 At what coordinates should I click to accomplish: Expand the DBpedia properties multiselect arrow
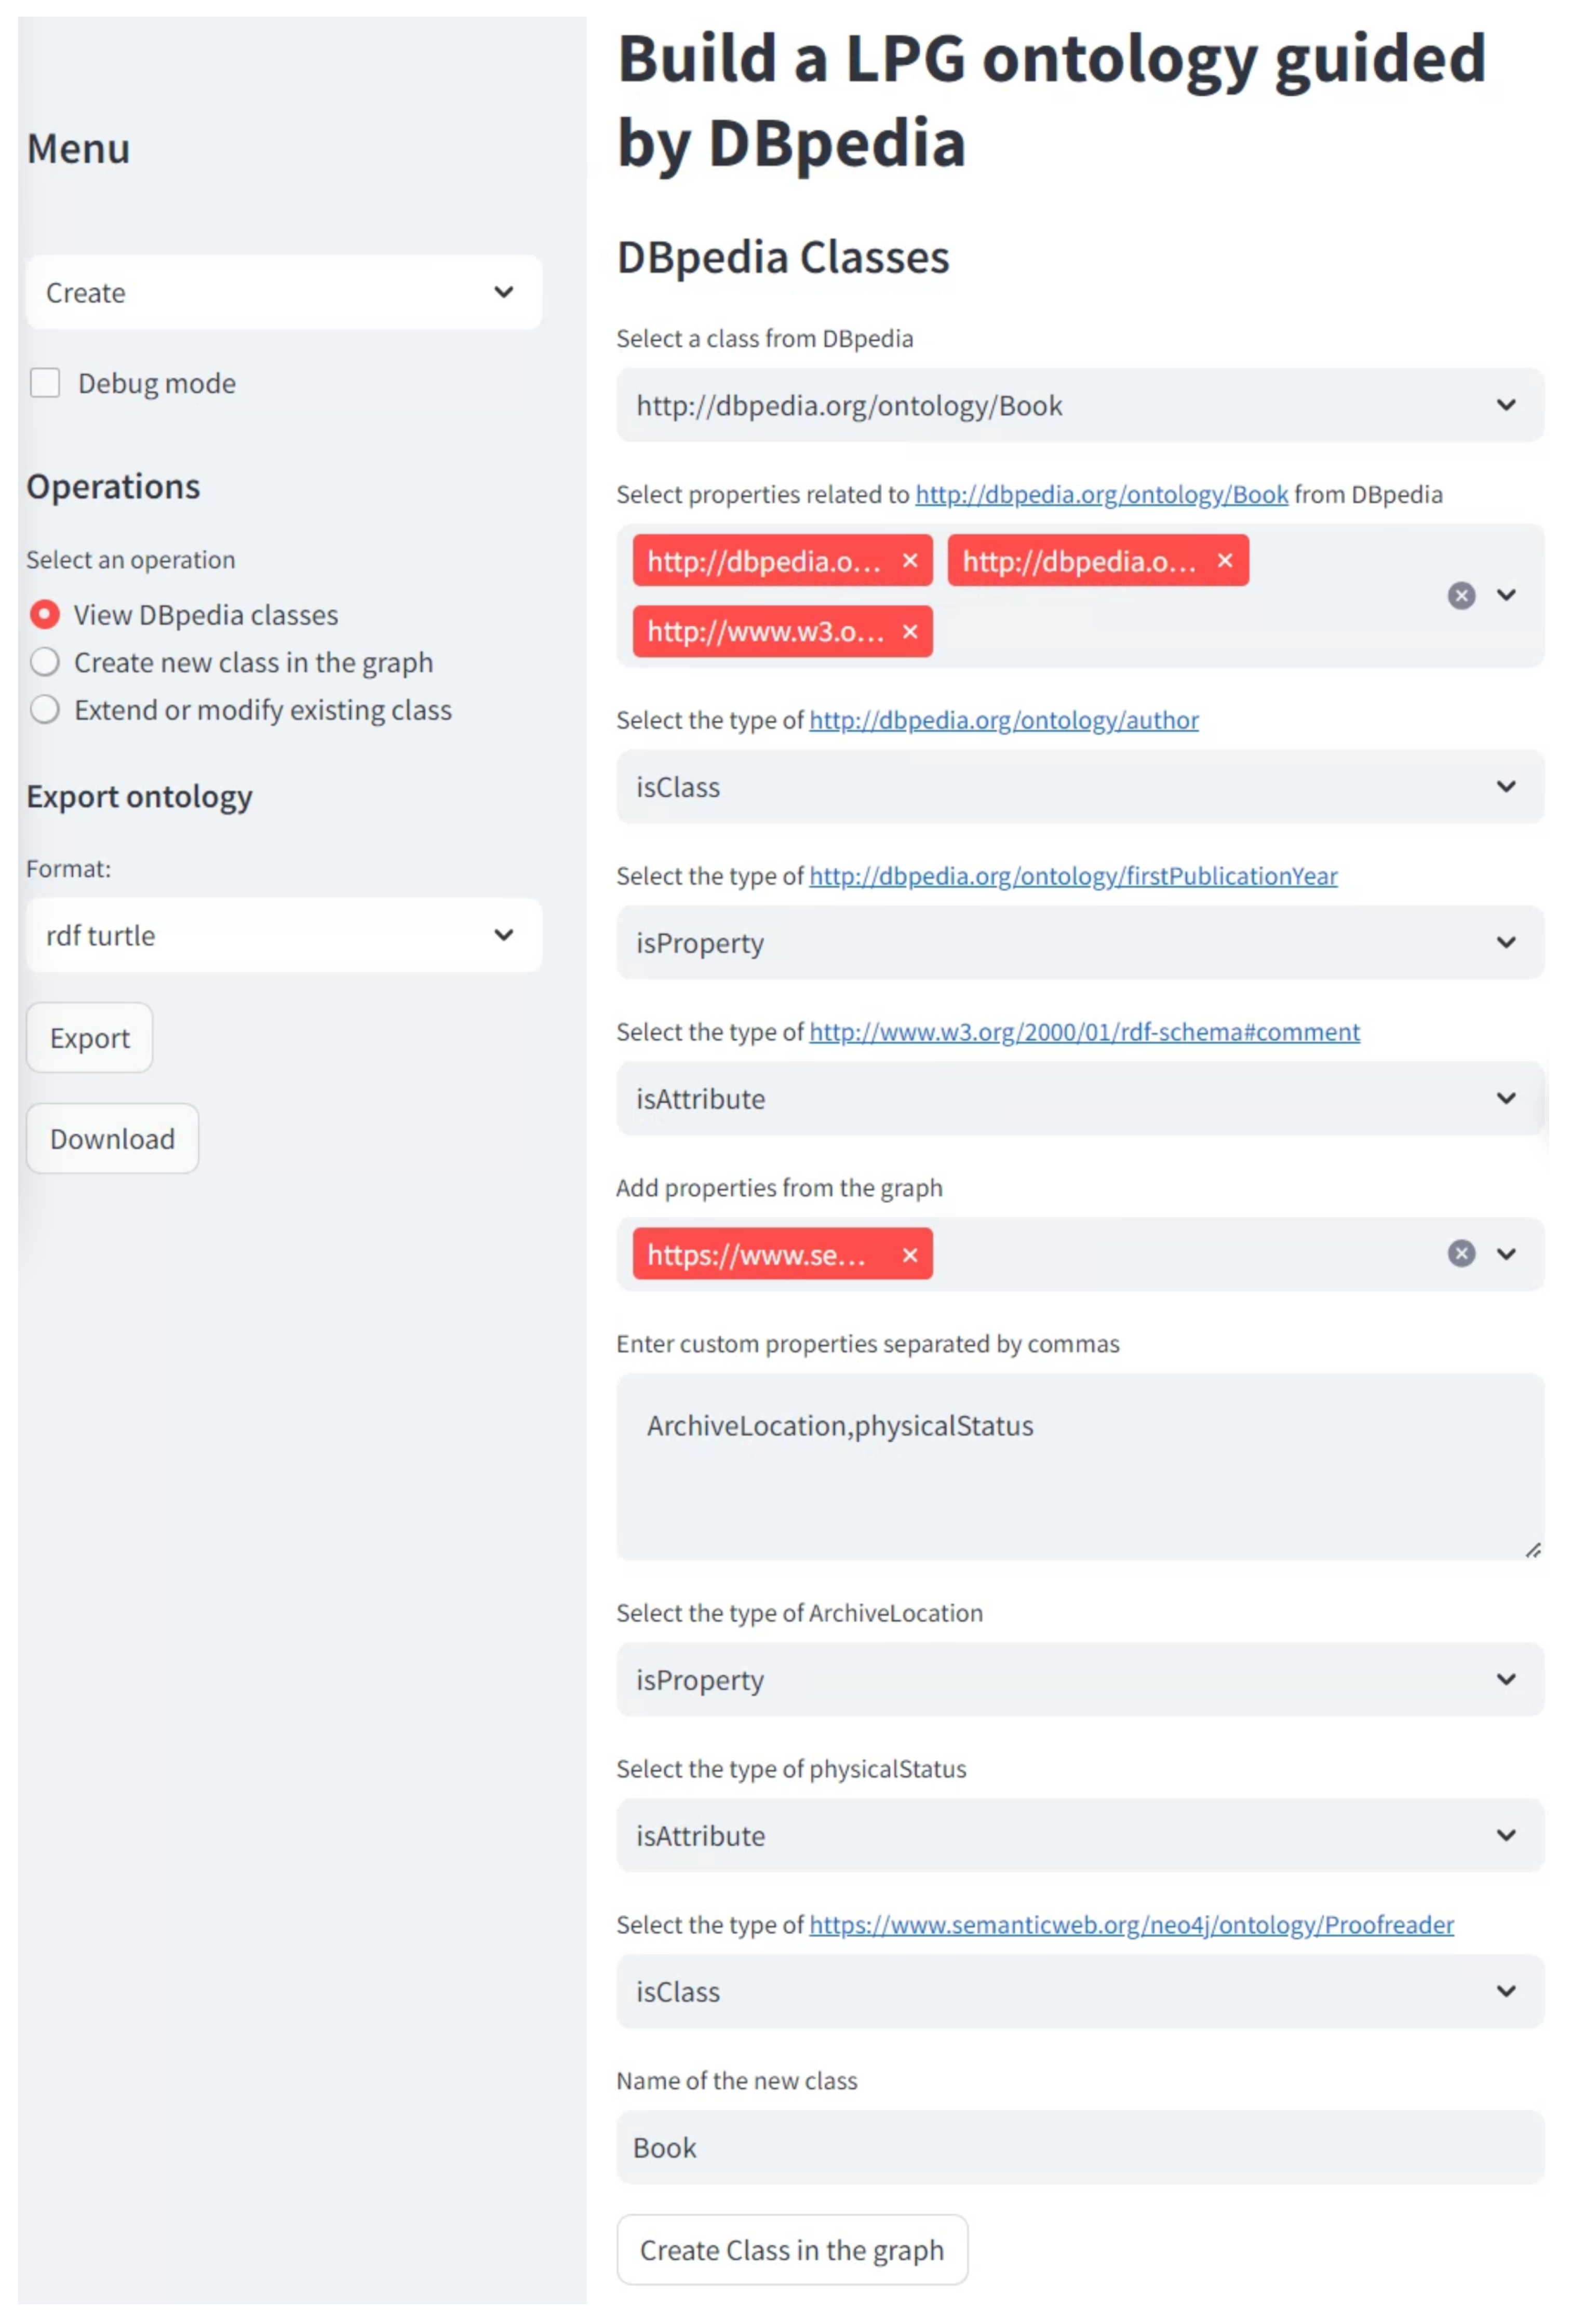(x=1506, y=596)
